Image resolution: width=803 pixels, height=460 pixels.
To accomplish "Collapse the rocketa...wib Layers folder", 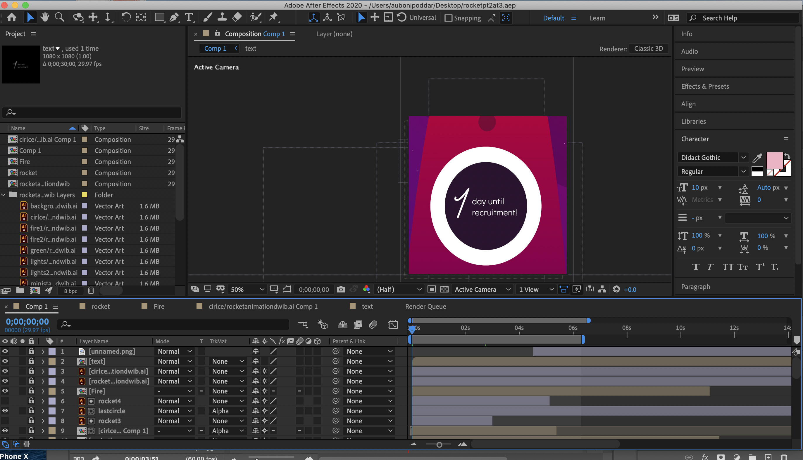I will [x=4, y=195].
